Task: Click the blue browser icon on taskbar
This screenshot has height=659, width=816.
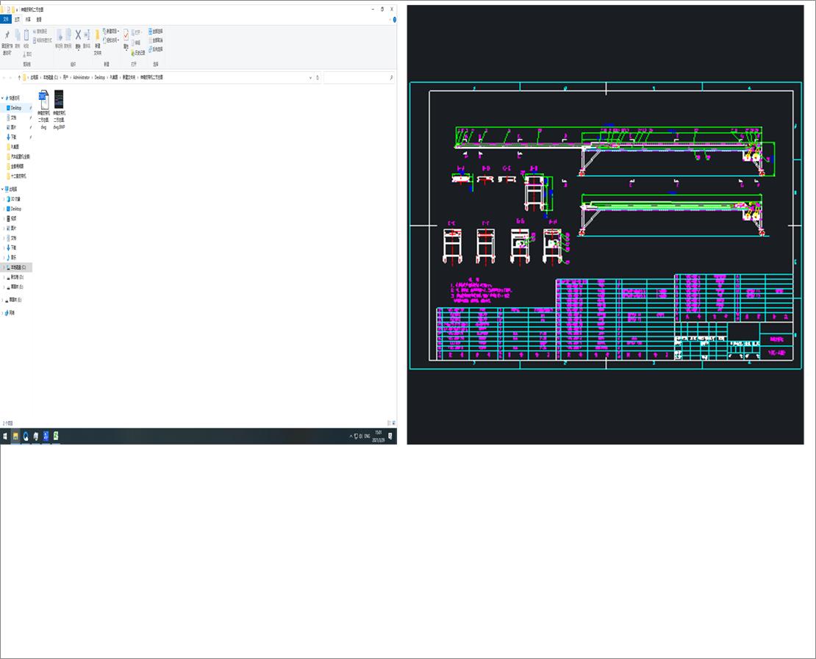Action: tap(26, 436)
